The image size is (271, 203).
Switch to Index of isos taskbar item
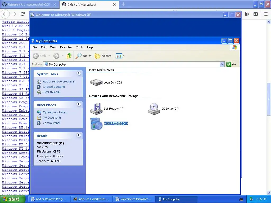click(x=91, y=199)
